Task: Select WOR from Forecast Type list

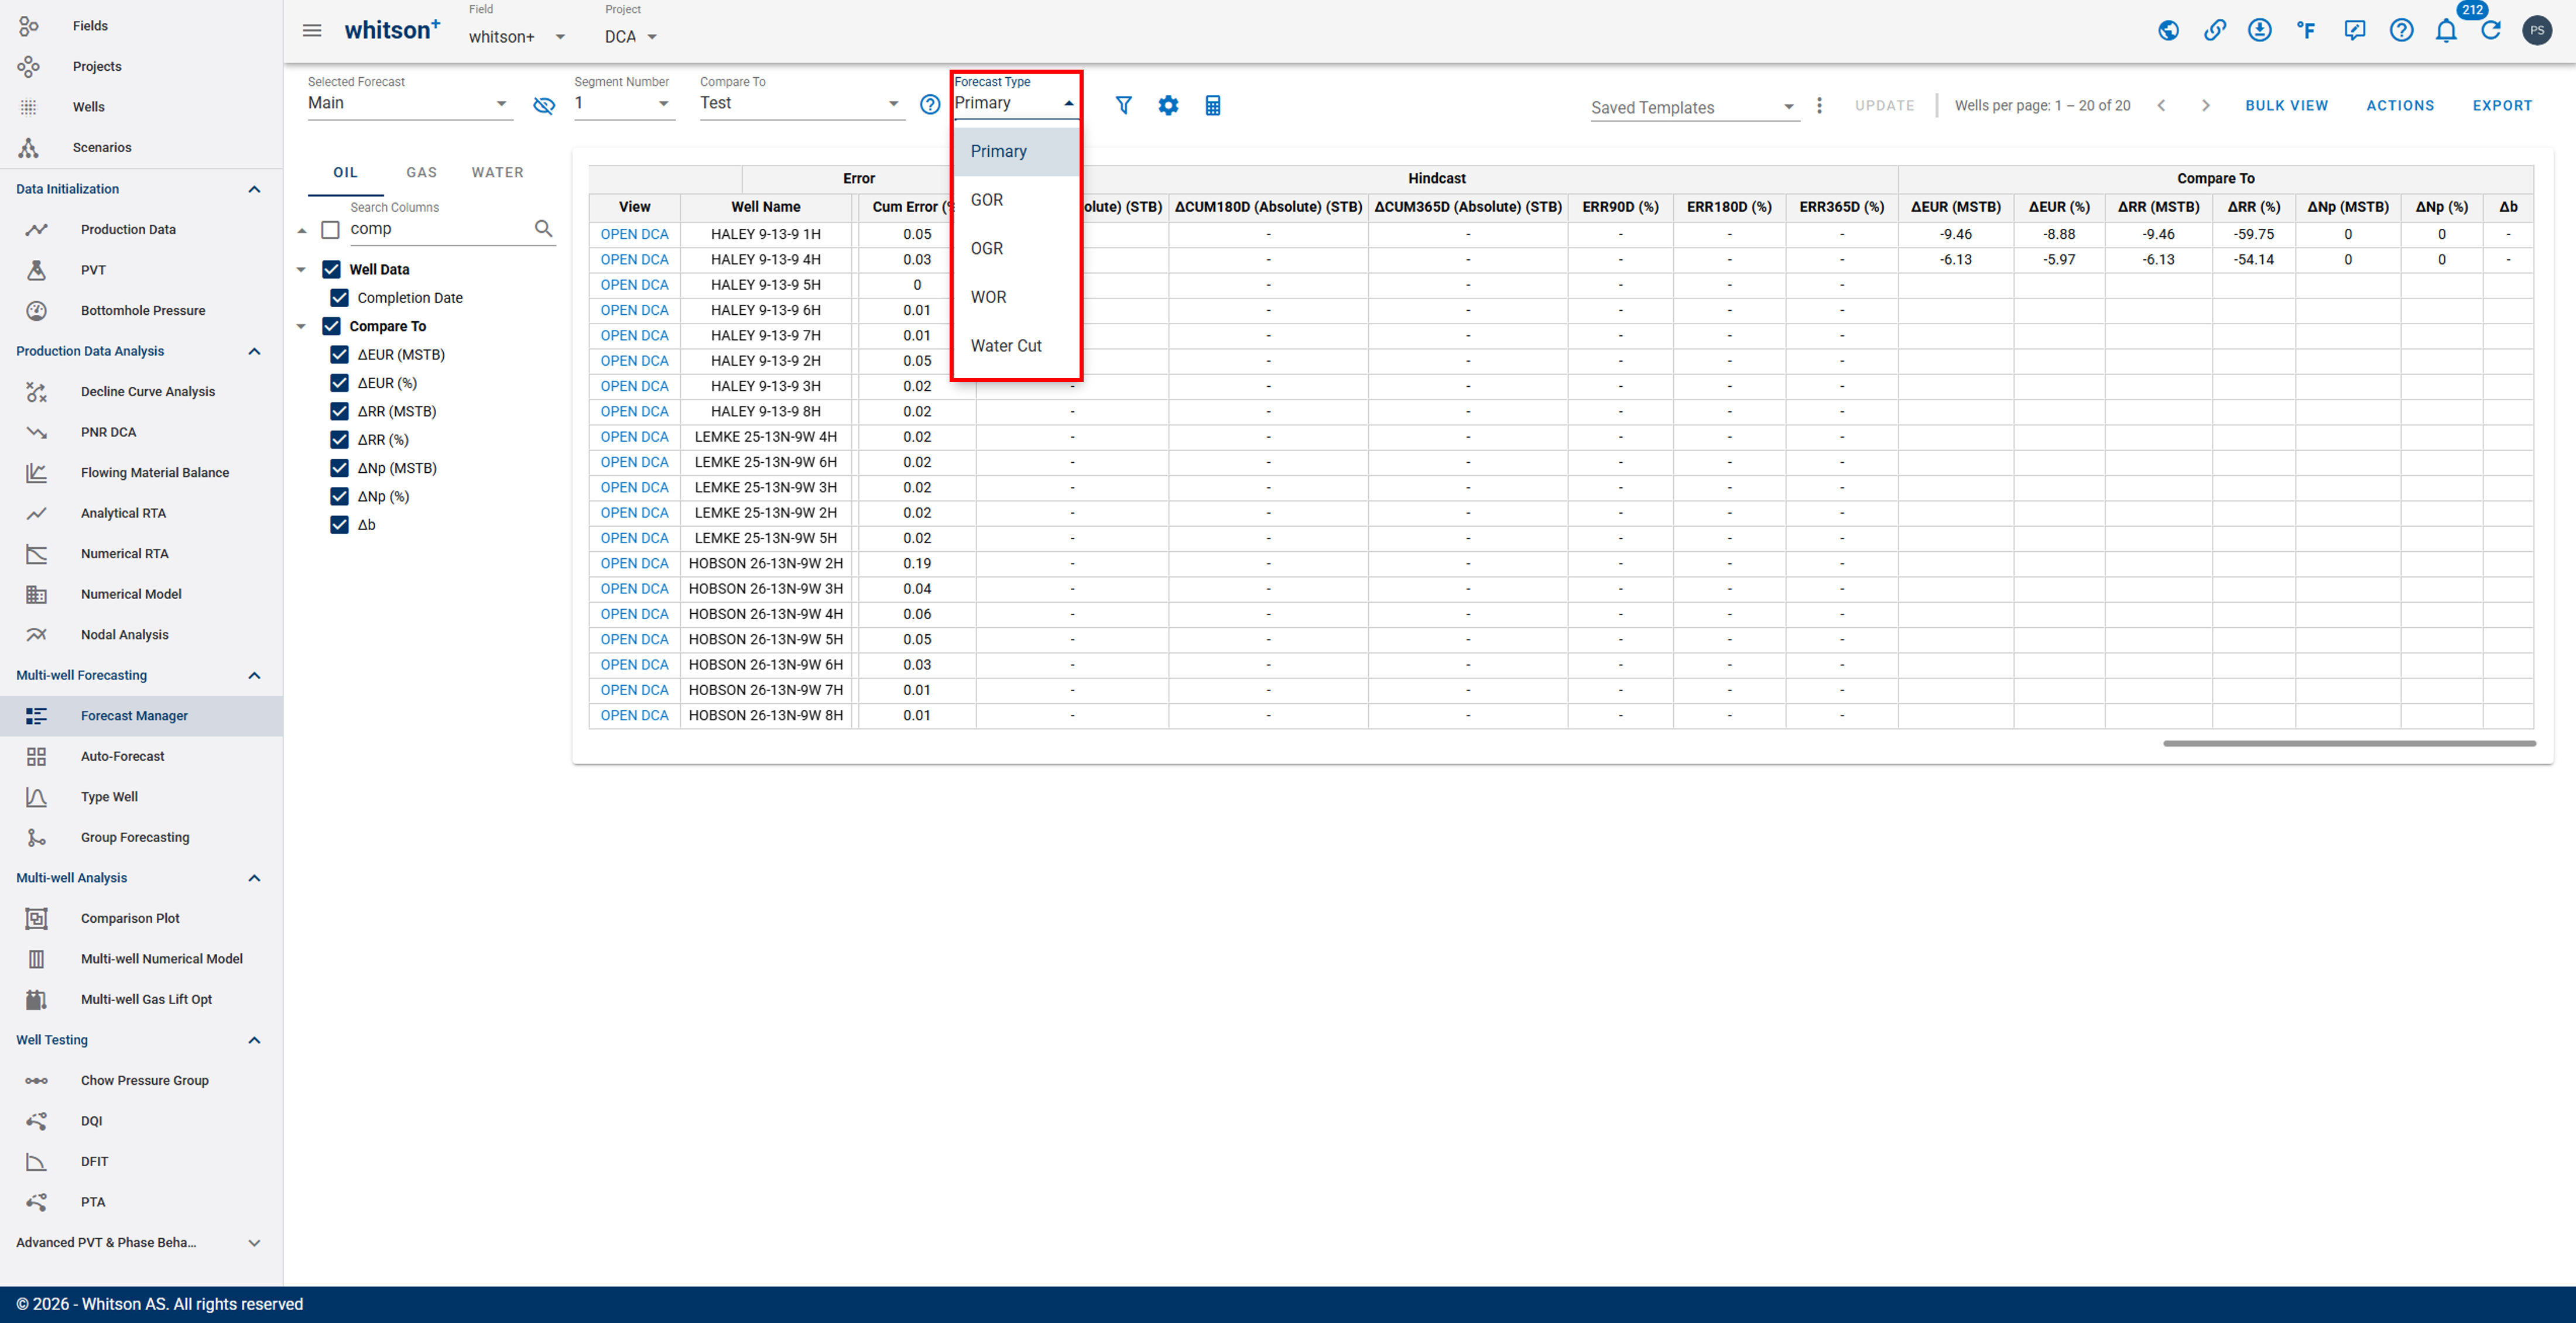Action: click(x=1016, y=297)
